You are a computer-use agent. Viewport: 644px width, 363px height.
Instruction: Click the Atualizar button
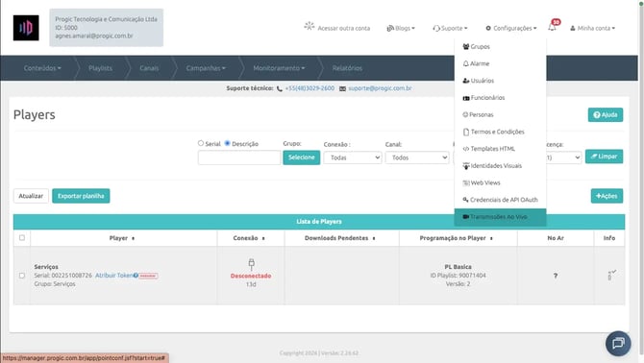[x=31, y=196]
